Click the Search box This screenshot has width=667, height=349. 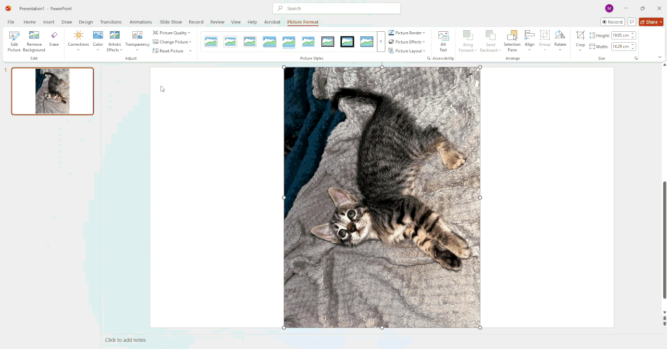click(337, 8)
